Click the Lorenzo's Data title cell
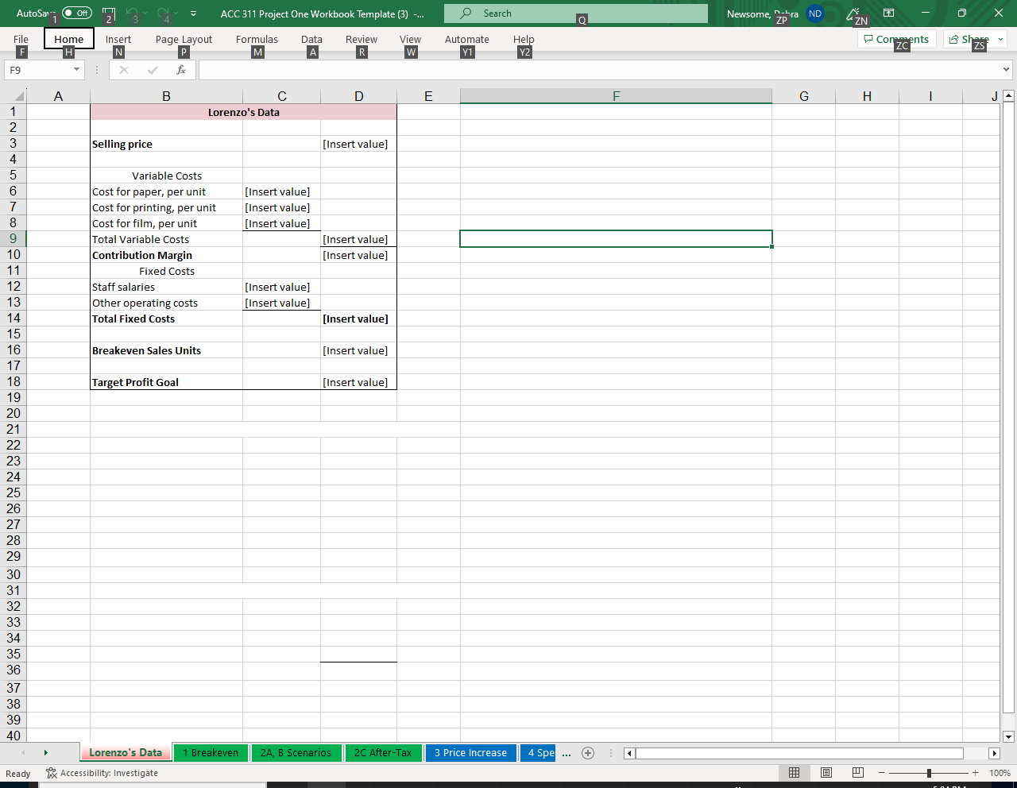The image size is (1017, 788). pos(243,112)
